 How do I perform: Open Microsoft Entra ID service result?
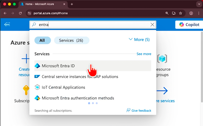point(58,66)
